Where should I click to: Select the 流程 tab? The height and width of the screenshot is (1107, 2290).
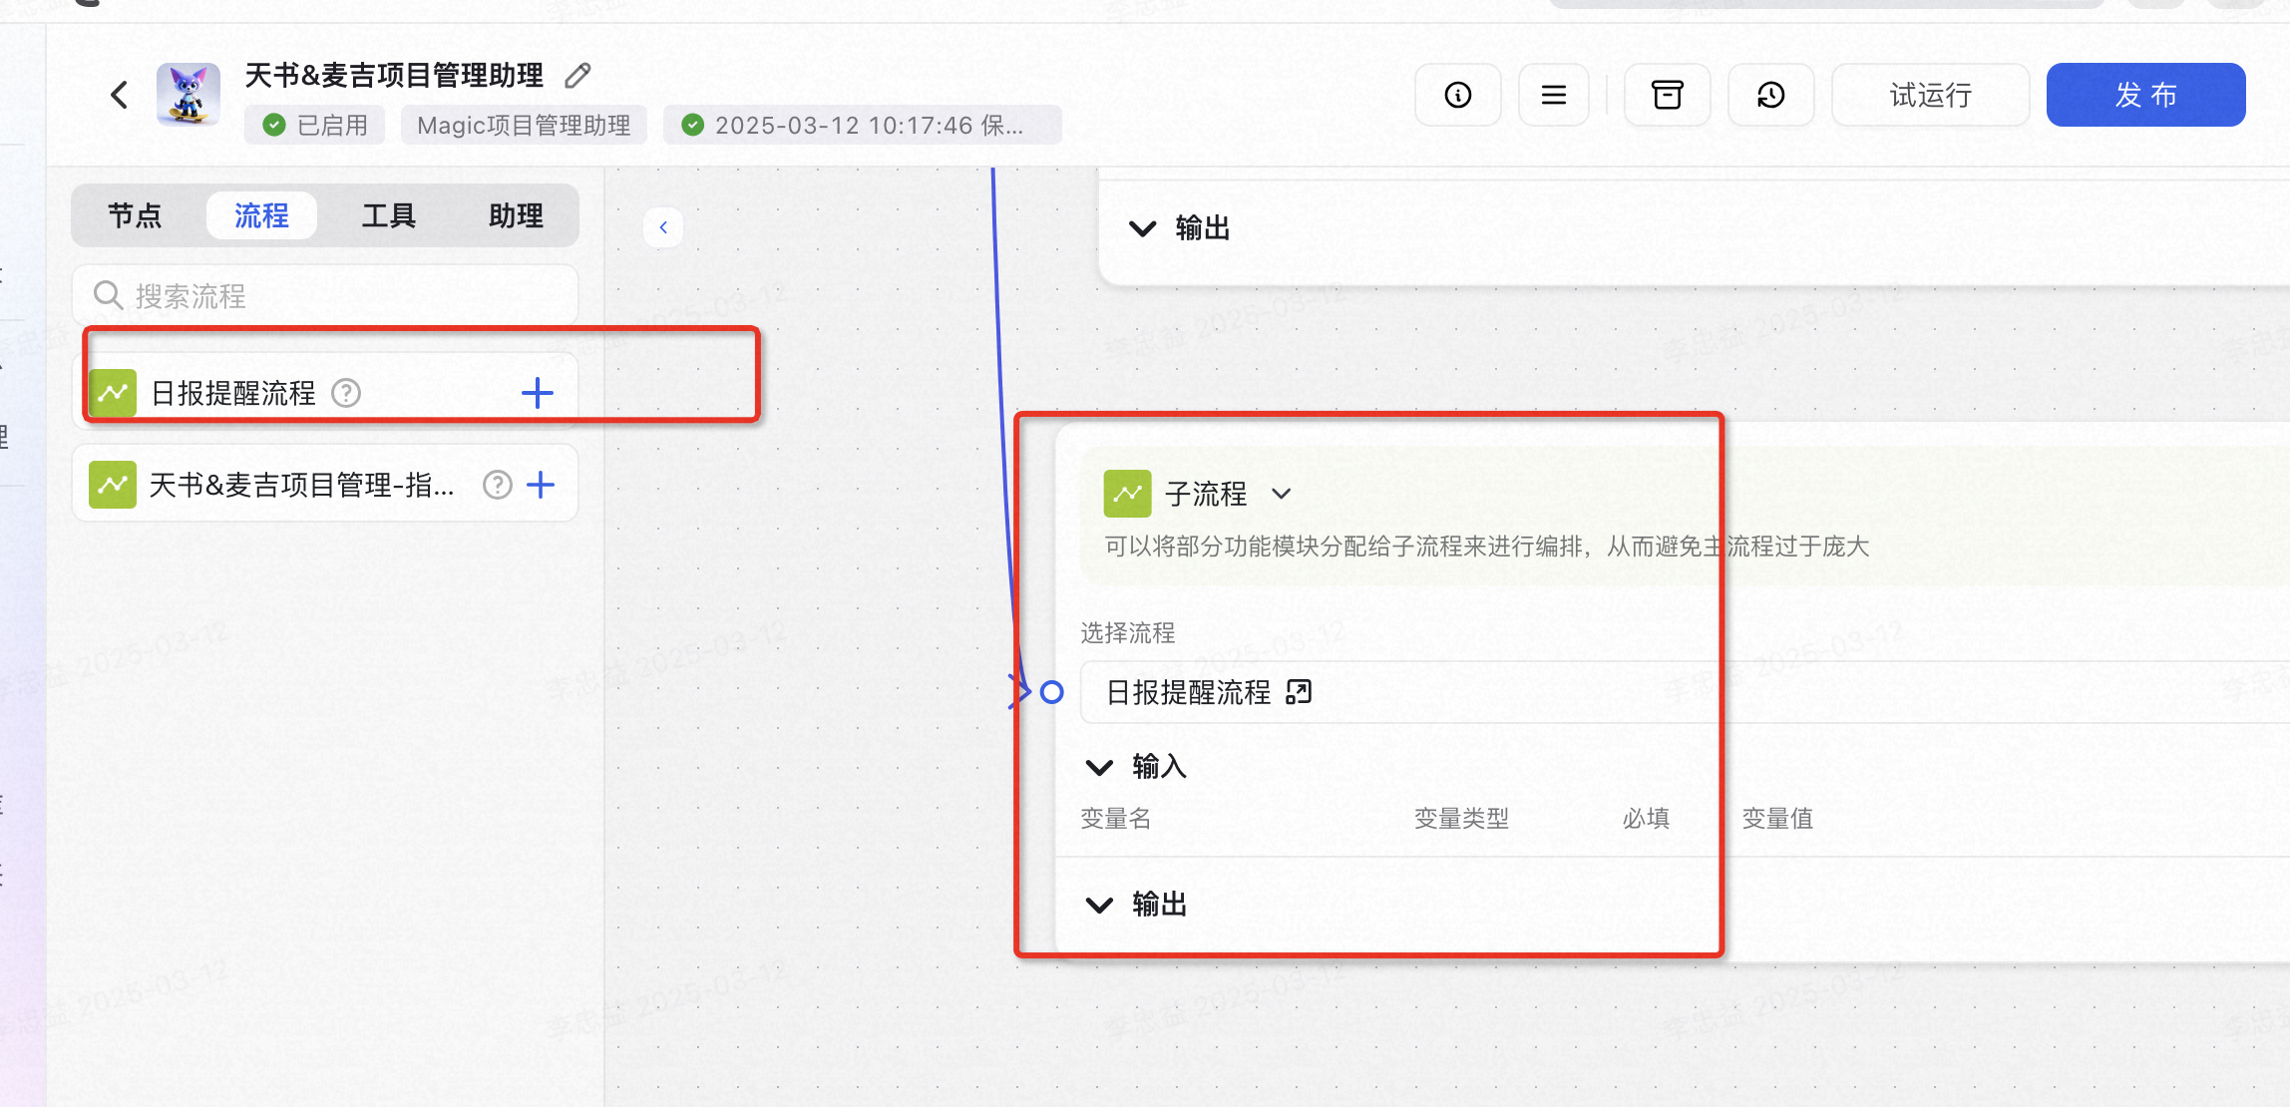pyautogui.click(x=261, y=215)
